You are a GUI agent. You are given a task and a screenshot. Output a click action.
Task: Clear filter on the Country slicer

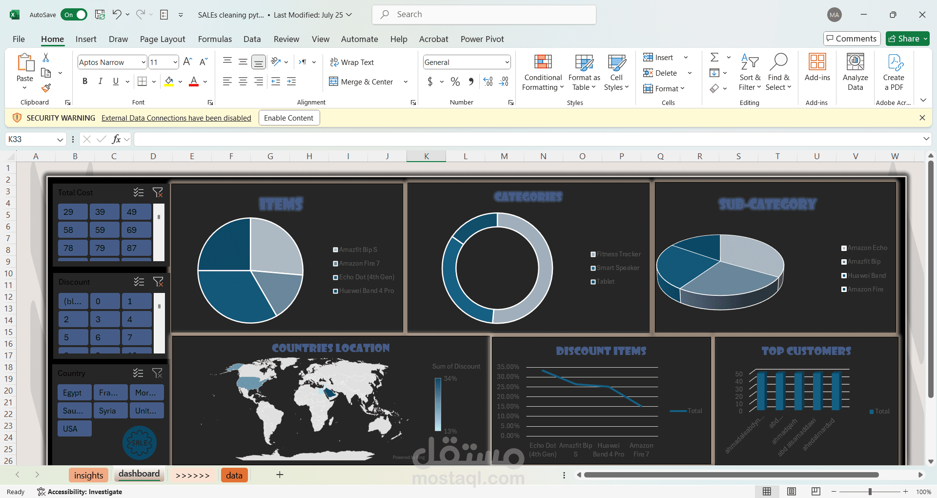157,373
